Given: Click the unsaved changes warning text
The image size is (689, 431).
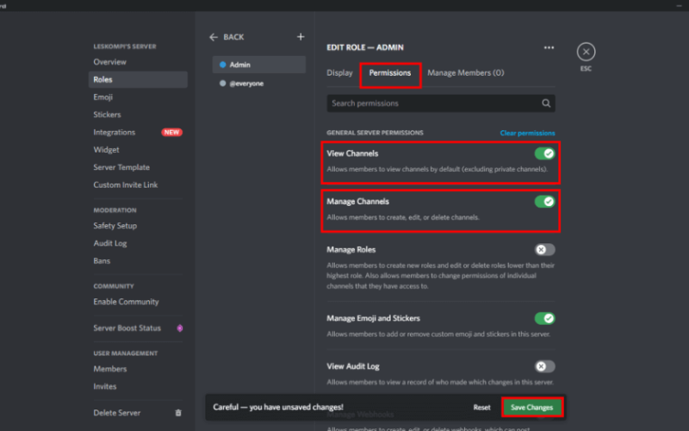Looking at the screenshot, I should (278, 407).
